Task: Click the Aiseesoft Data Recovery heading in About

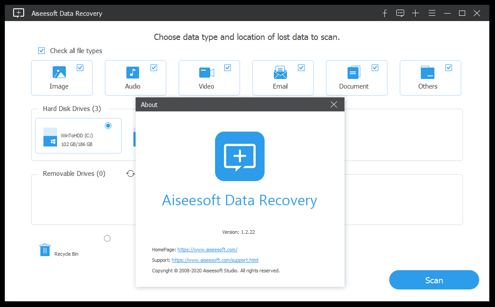Action: pos(240,200)
